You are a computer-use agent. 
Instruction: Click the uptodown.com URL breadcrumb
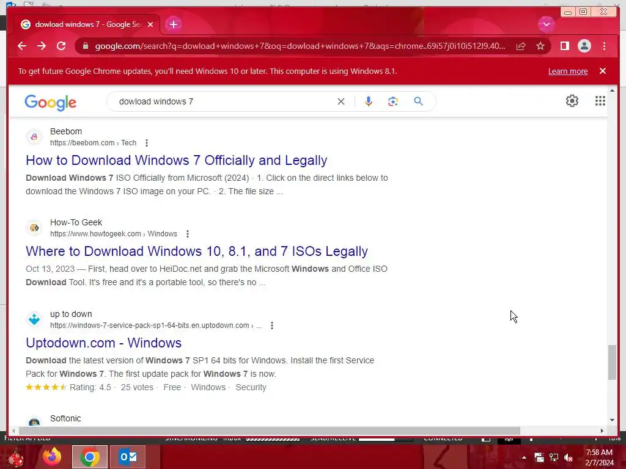[156, 325]
